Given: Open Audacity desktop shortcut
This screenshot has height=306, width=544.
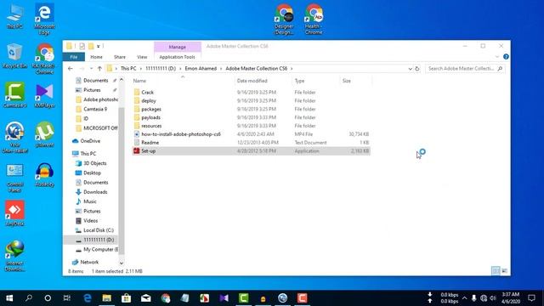Looking at the screenshot, I should [x=44, y=175].
